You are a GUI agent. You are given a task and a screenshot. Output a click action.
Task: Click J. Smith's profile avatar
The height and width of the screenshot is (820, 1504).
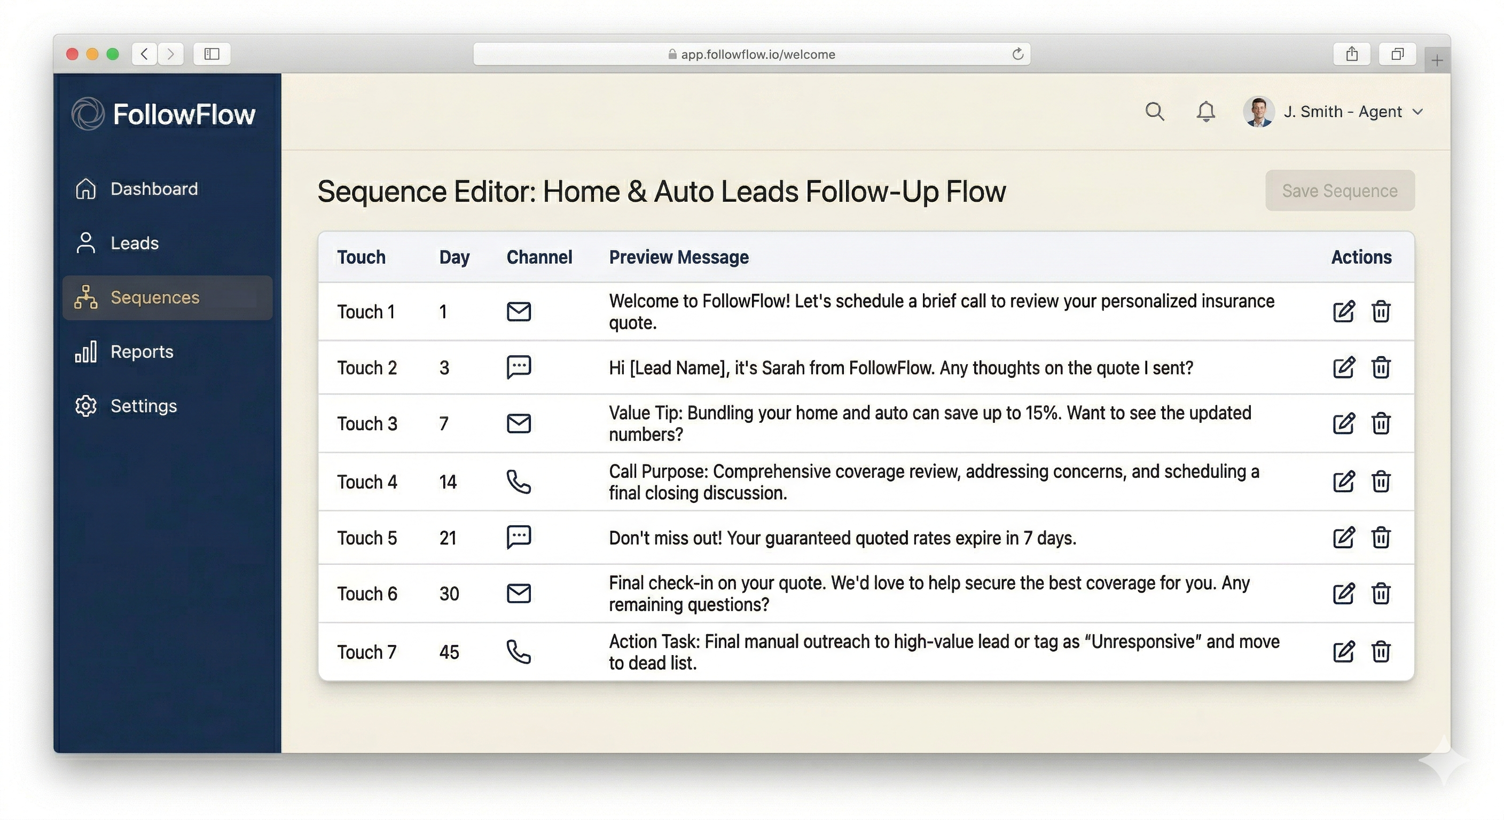coord(1258,112)
